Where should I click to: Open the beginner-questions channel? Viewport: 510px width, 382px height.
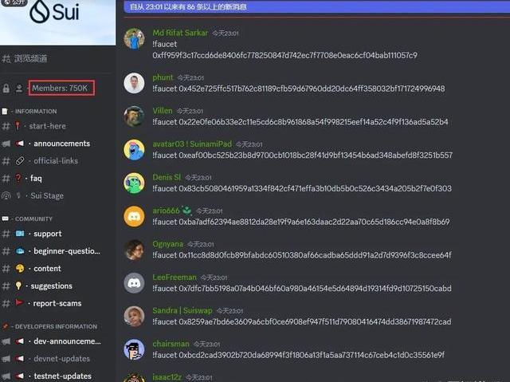(x=67, y=251)
